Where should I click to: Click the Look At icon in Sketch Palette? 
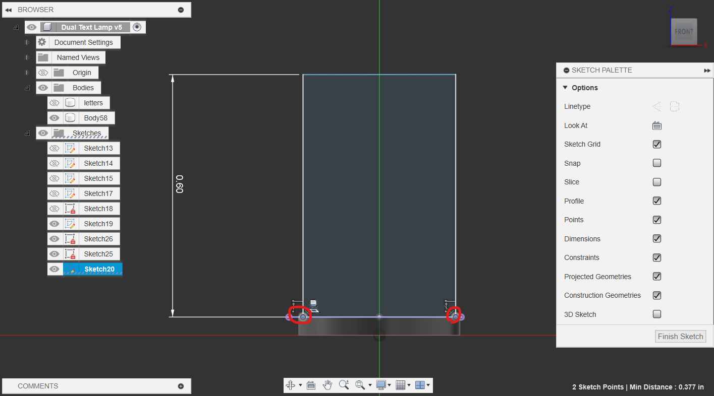[x=656, y=125]
